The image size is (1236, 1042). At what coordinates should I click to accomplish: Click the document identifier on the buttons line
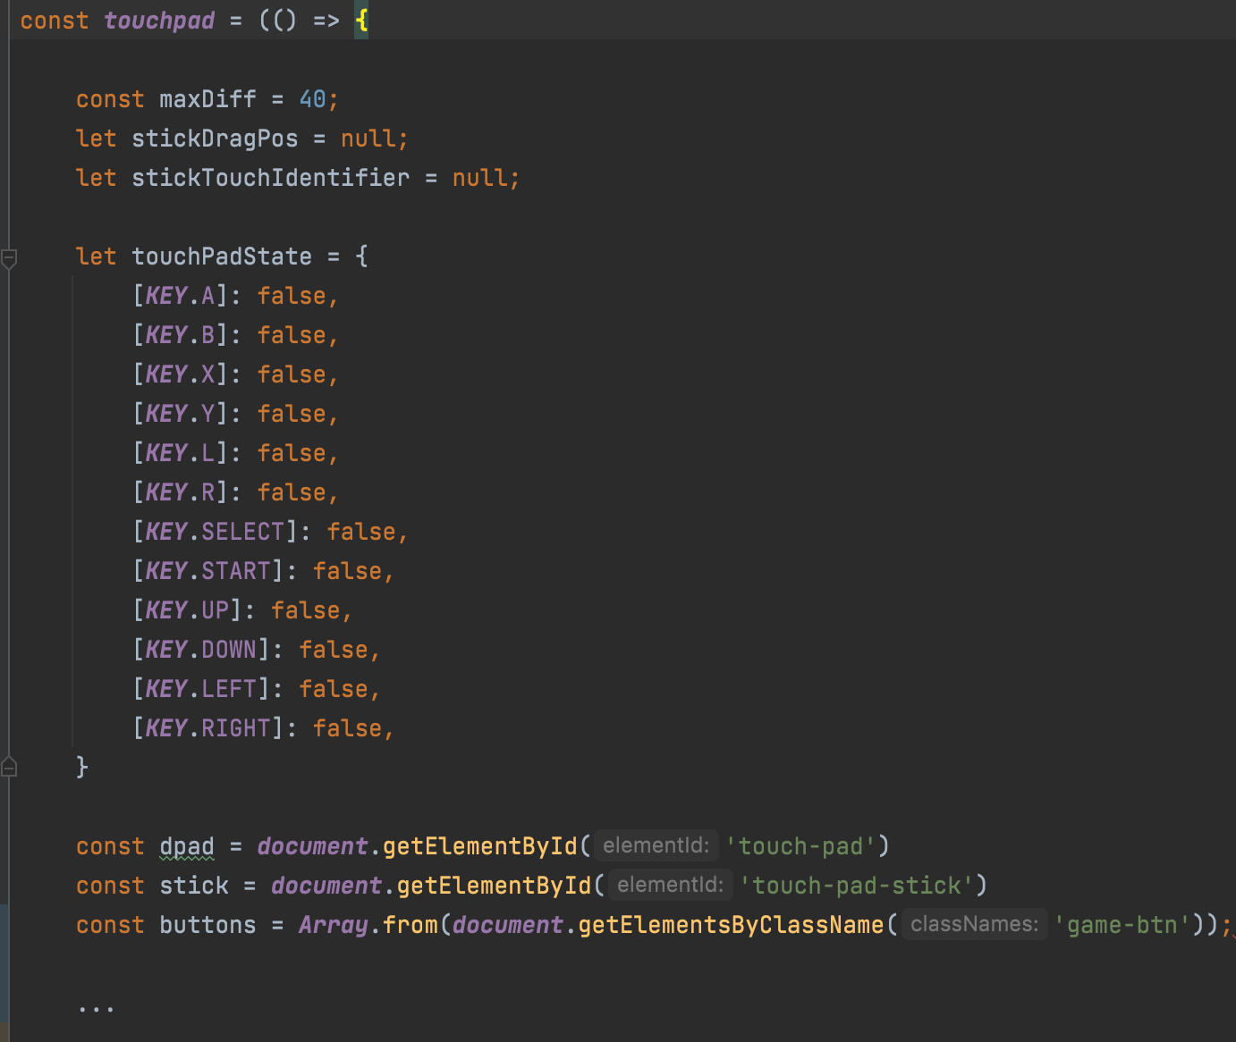(x=508, y=925)
